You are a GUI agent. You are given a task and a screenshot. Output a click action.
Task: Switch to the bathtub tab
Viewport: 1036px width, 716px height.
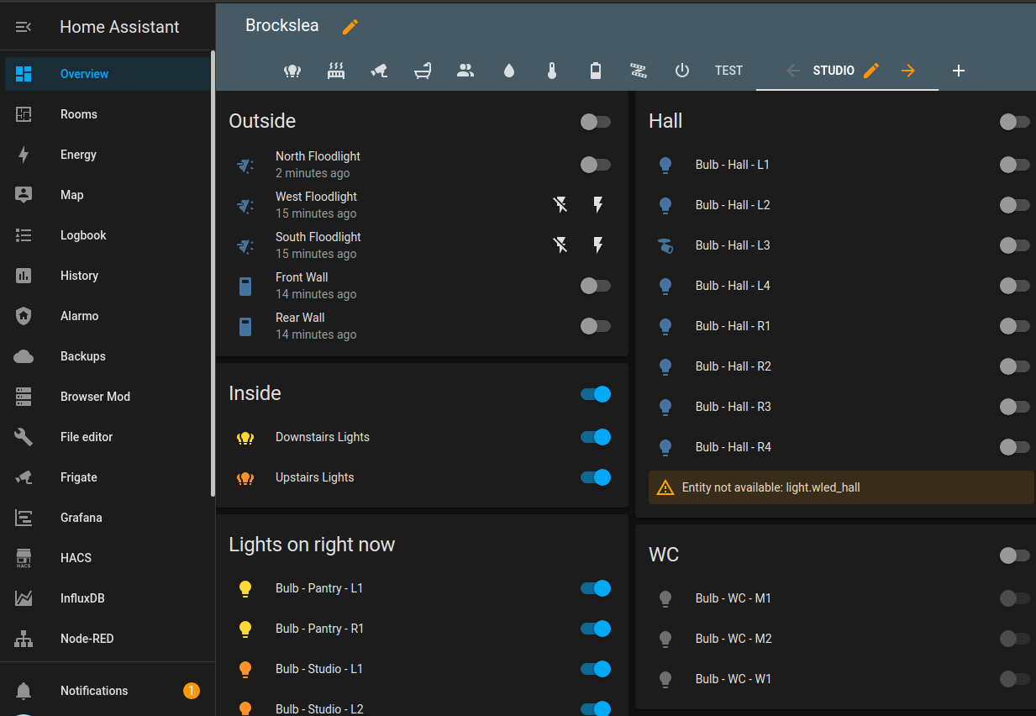pyautogui.click(x=423, y=71)
